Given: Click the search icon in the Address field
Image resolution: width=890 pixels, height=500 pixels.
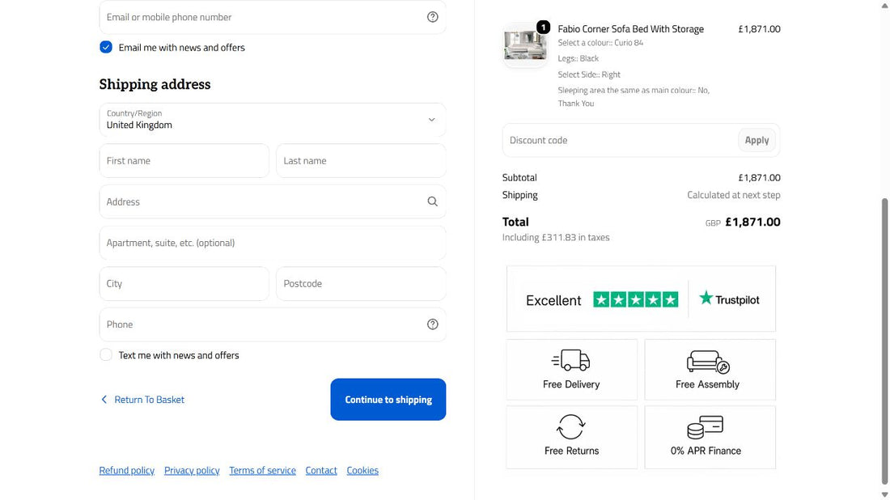Looking at the screenshot, I should point(433,201).
